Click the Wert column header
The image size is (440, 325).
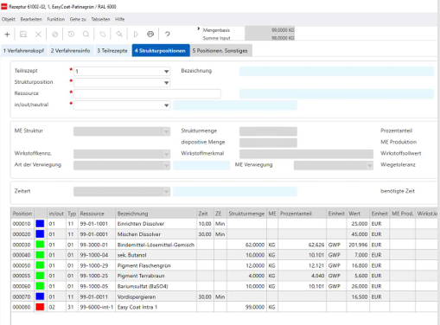click(x=358, y=213)
